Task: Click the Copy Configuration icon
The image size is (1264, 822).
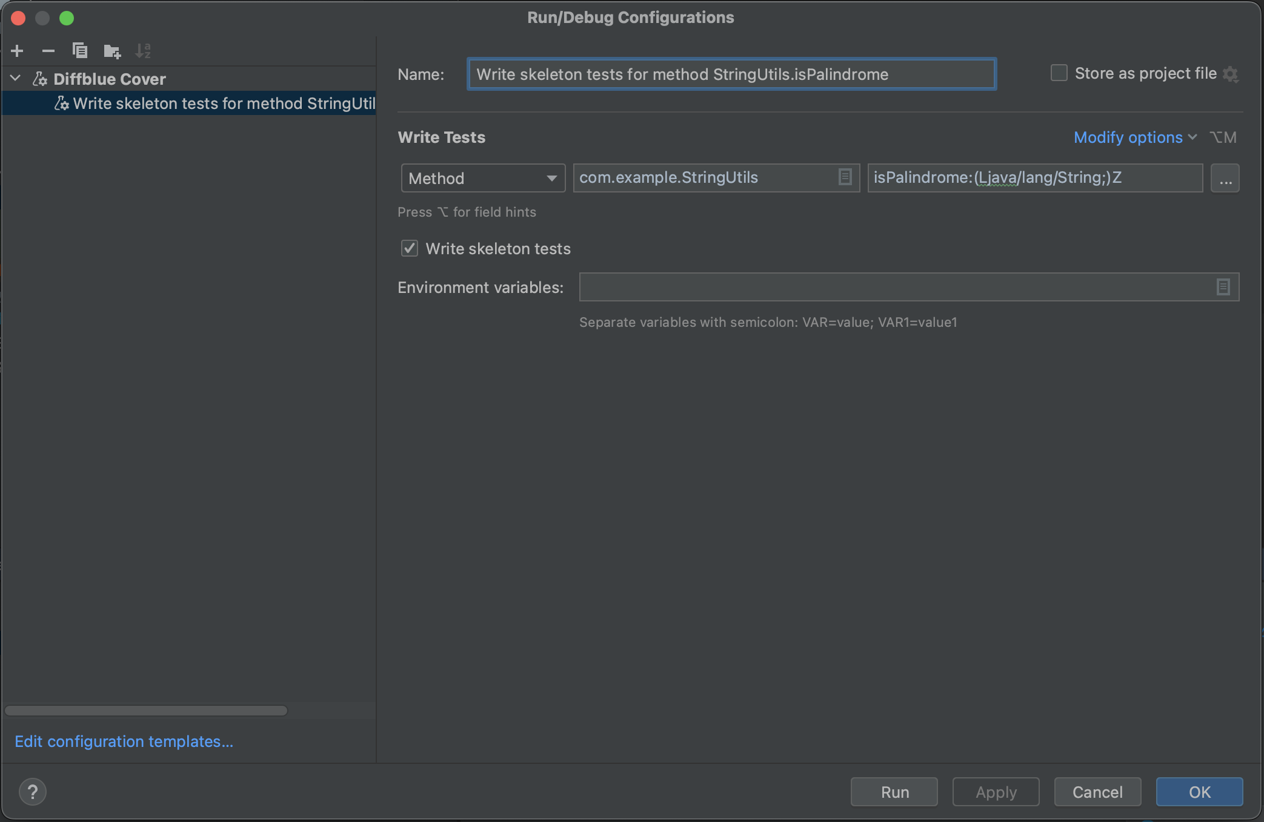Action: (x=80, y=51)
